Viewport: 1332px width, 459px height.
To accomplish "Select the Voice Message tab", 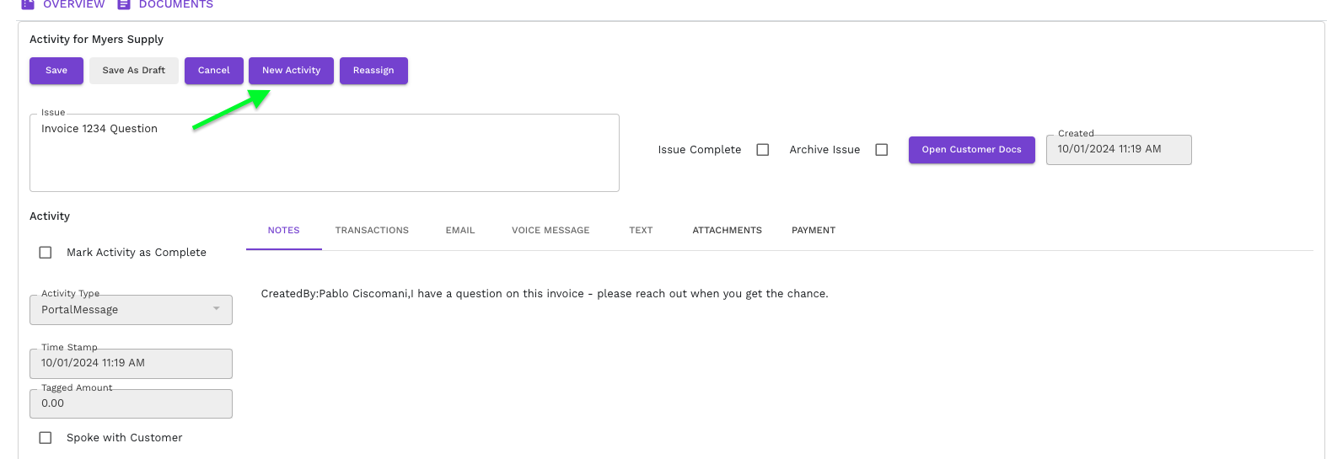I will tap(551, 230).
